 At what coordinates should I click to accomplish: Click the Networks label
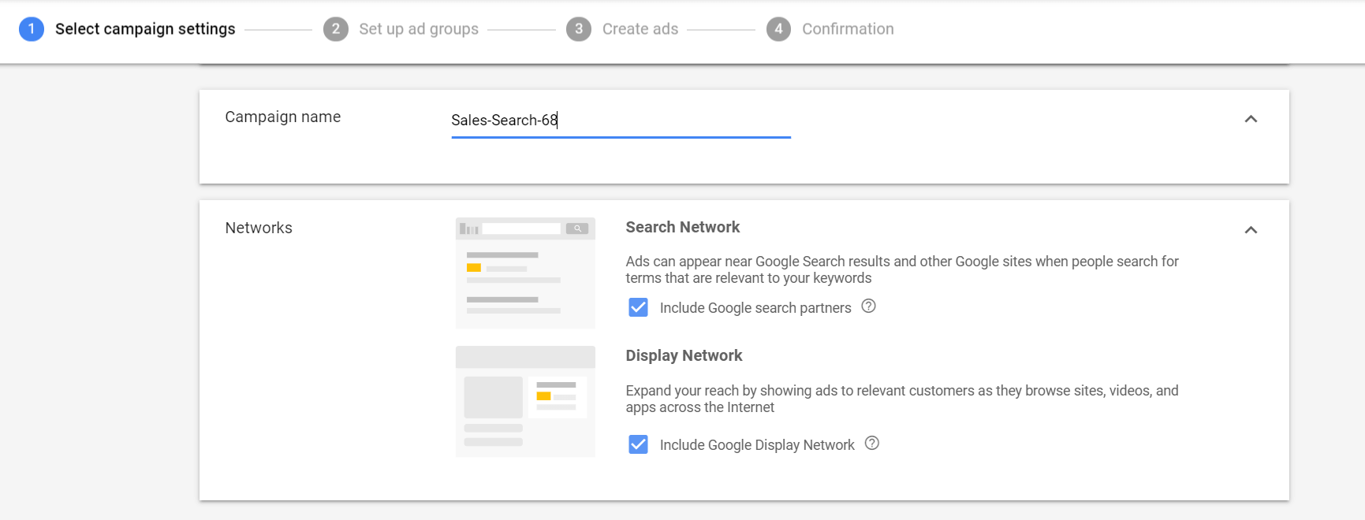[x=259, y=228]
